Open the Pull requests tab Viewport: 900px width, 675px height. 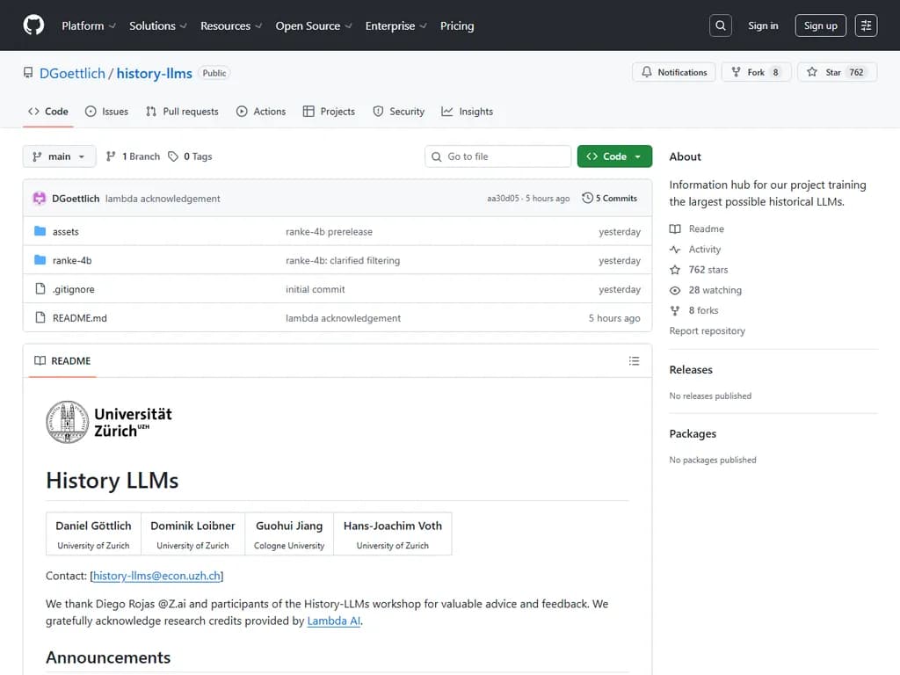pyautogui.click(x=182, y=112)
